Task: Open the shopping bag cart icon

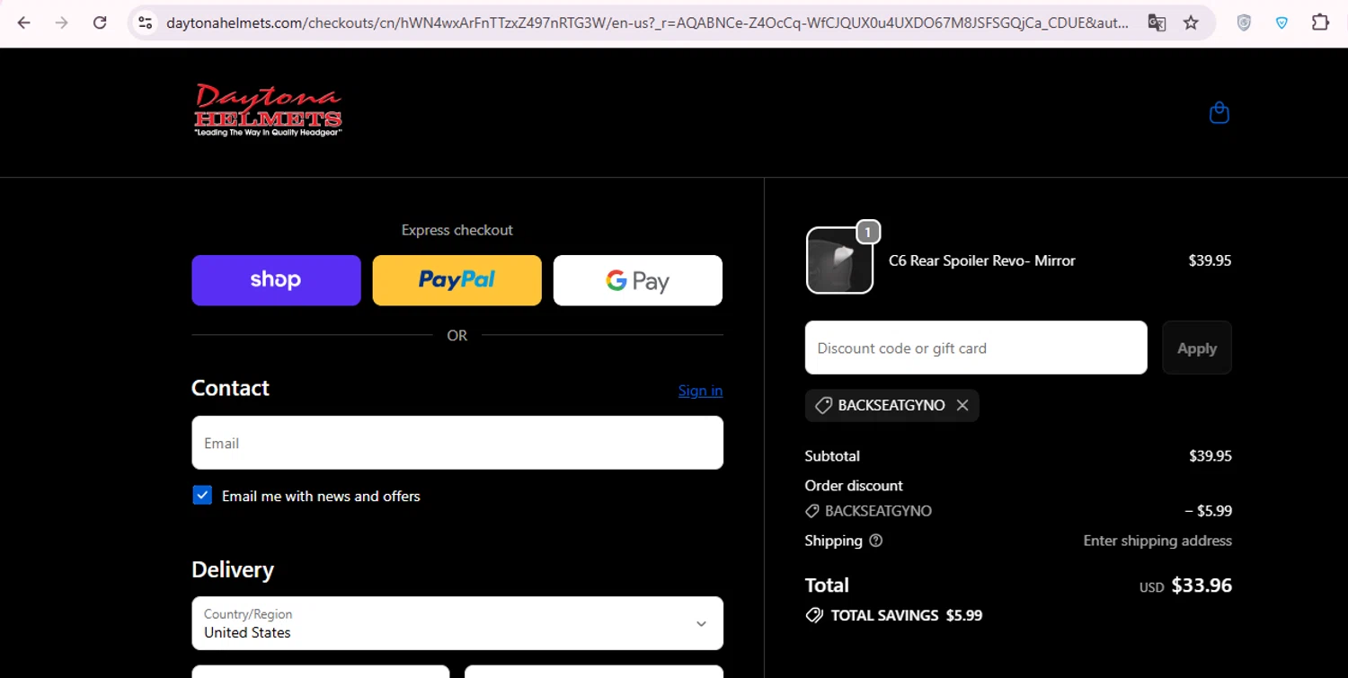Action: (1219, 112)
